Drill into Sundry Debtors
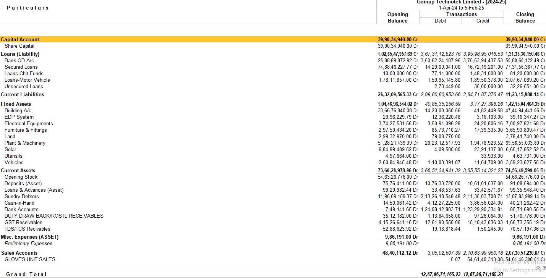 tap(22, 196)
